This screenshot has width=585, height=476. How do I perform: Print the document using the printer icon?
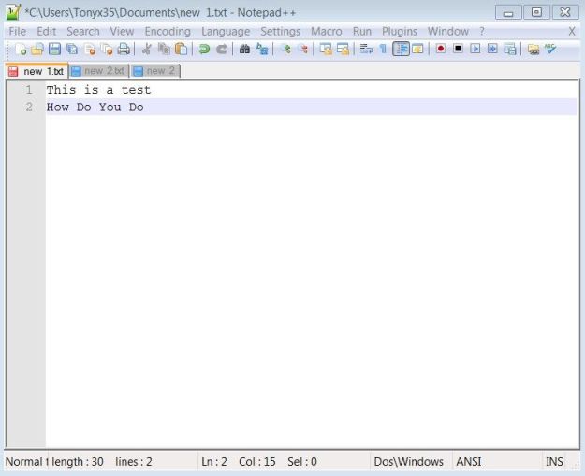tap(124, 49)
